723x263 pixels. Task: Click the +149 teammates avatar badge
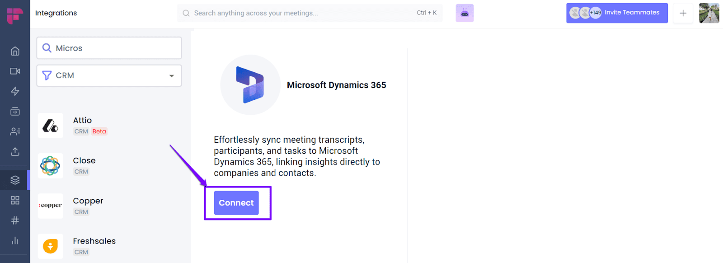coord(596,13)
